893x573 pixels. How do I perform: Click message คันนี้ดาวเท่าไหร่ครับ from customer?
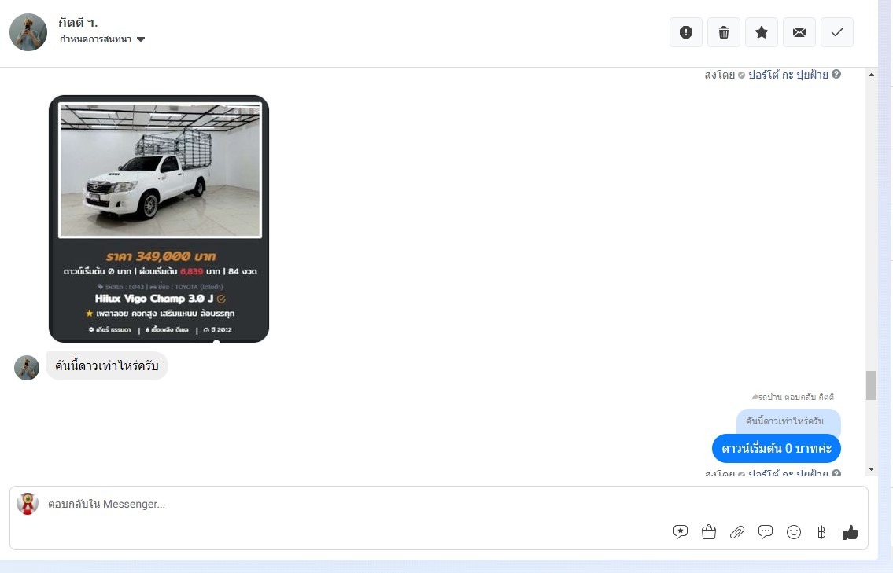click(106, 365)
